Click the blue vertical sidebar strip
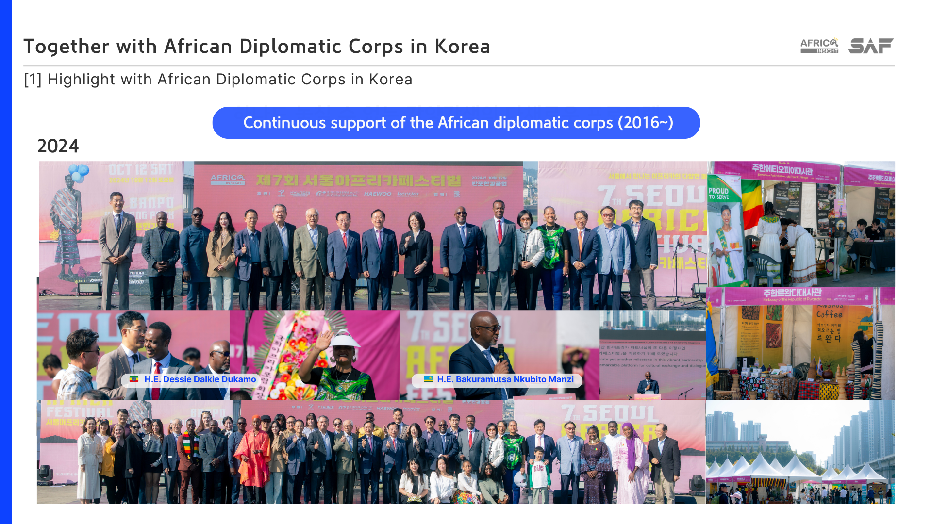Image resolution: width=932 pixels, height=524 pixels. (6, 262)
